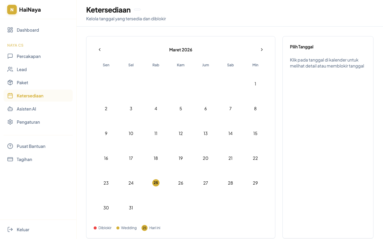Pick date 31 in the calendar
This screenshot has height=239, width=383.
click(131, 208)
